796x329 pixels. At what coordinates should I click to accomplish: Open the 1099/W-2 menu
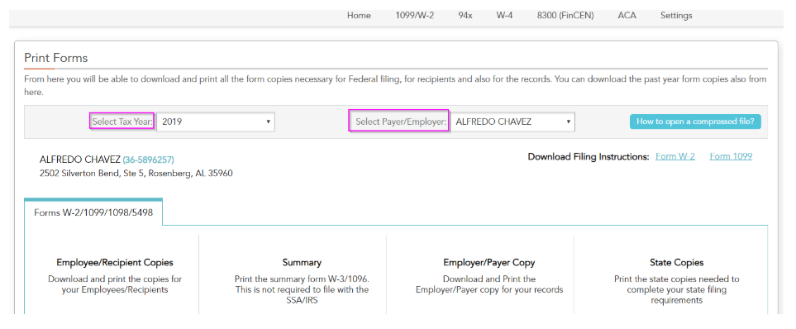[x=414, y=16]
